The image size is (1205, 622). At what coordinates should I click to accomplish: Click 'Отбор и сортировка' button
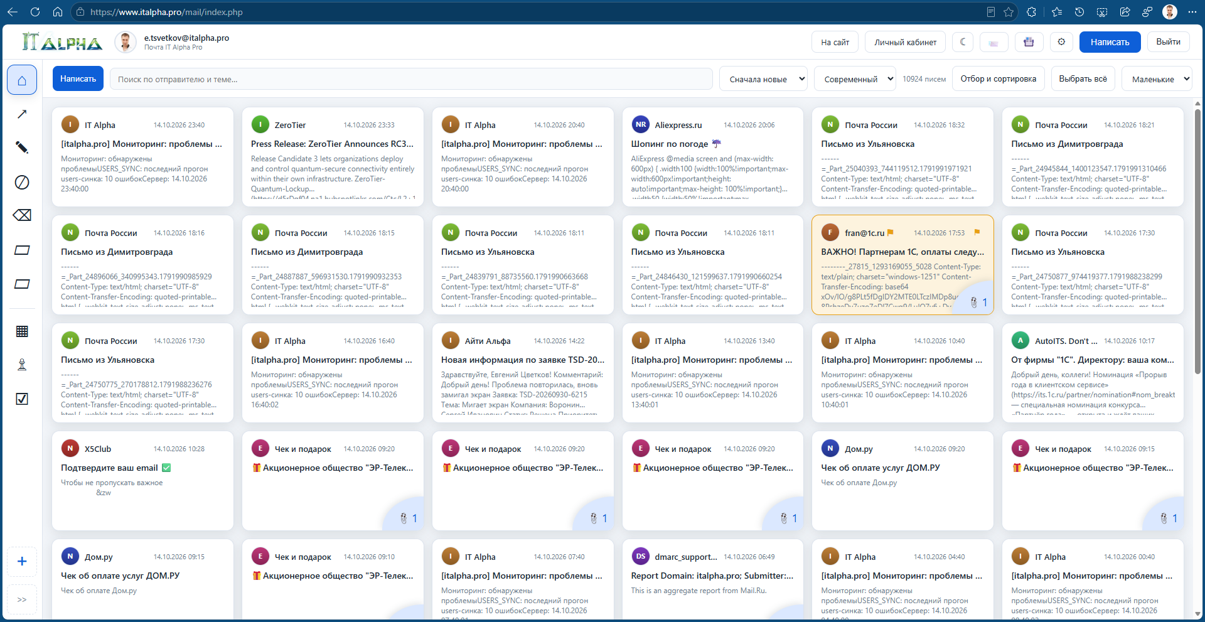tap(998, 78)
